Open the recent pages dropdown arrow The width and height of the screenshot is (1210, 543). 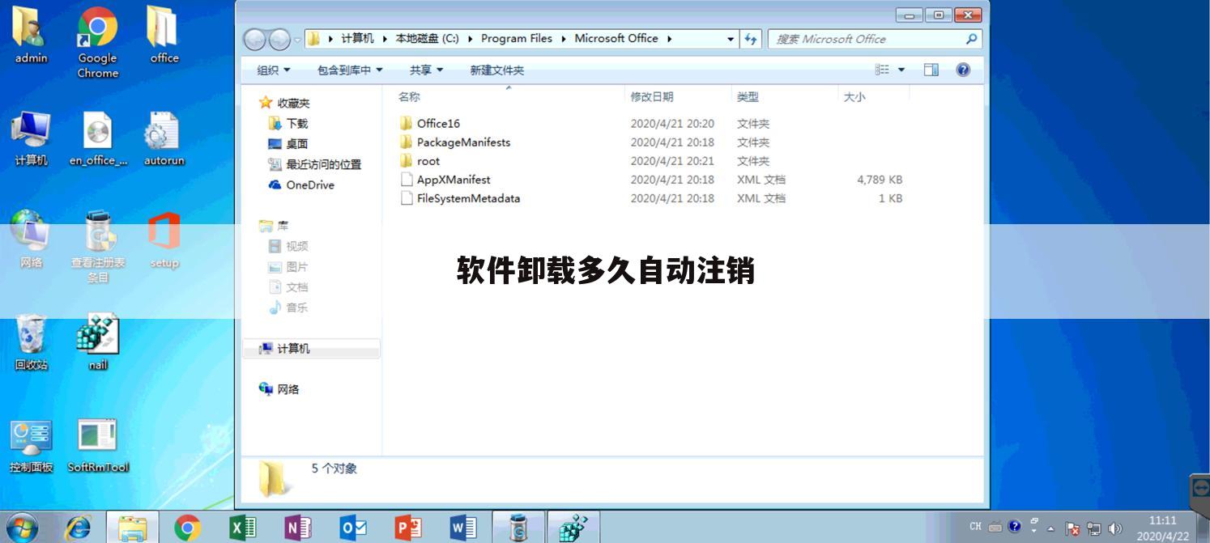point(297,39)
